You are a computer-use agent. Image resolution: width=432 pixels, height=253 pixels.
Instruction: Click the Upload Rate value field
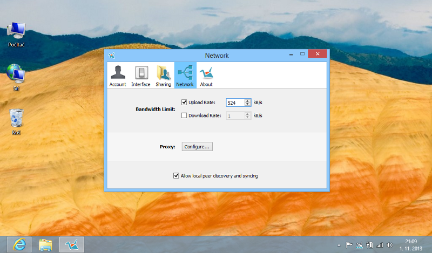pyautogui.click(x=235, y=102)
